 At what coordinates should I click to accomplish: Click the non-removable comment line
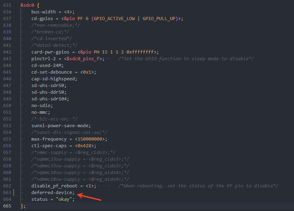pos(56,25)
